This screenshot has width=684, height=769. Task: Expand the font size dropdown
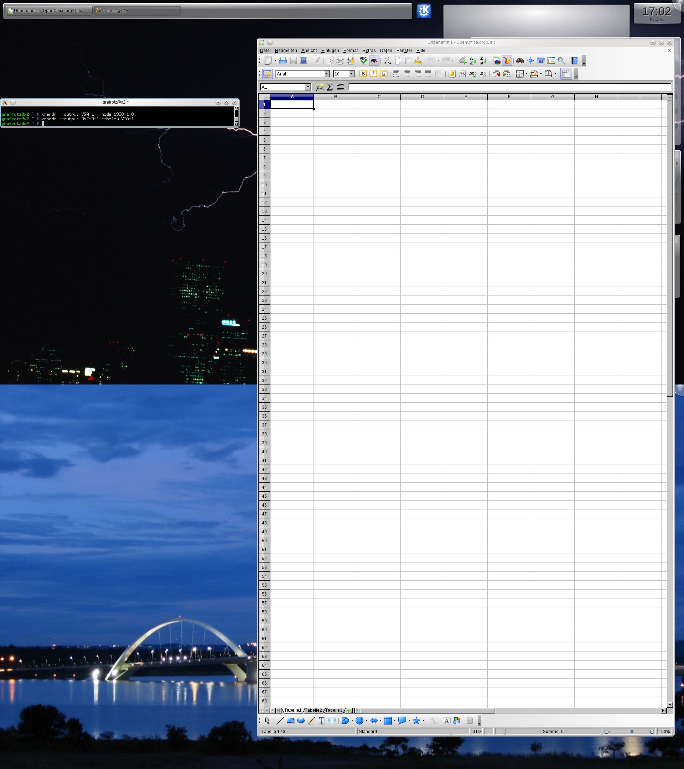click(351, 74)
